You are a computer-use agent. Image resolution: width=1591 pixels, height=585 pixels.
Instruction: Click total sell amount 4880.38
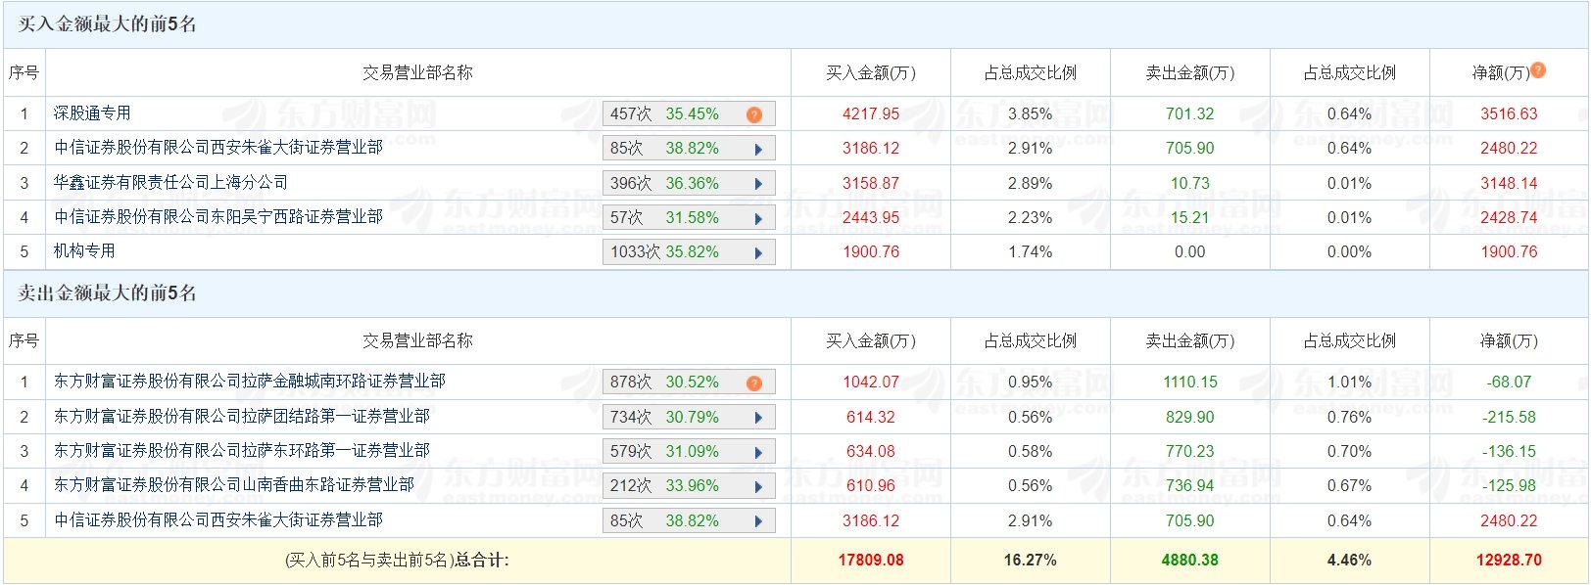tap(1190, 561)
